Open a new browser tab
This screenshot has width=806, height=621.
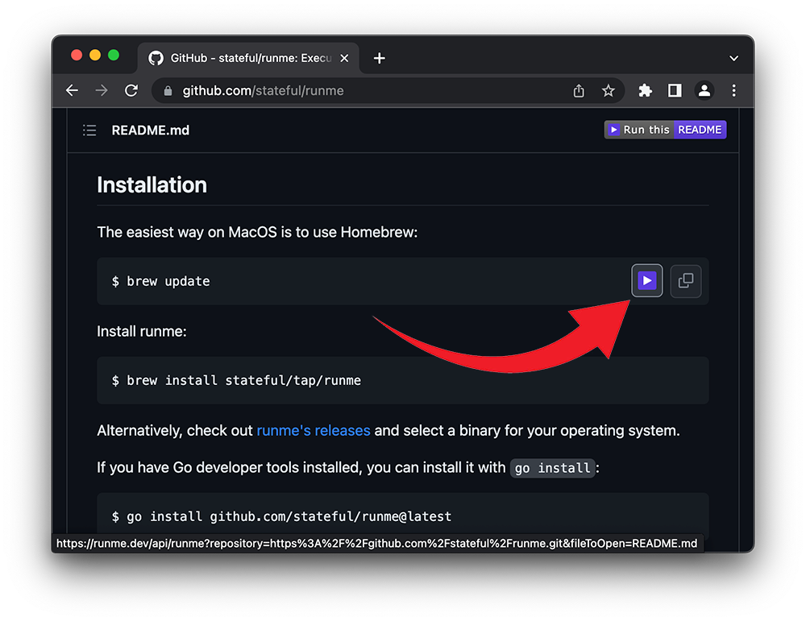pyautogui.click(x=379, y=57)
